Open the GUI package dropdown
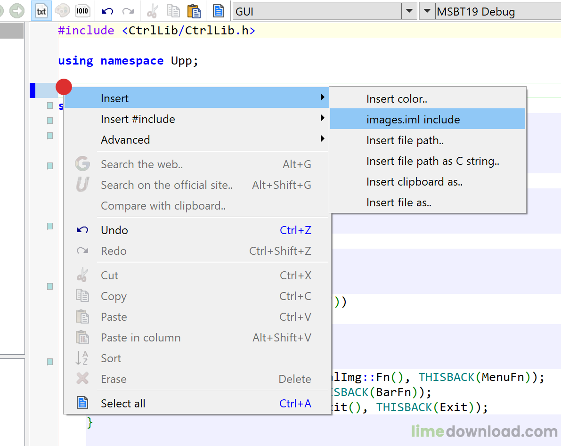Viewport: 561px width, 446px height. coord(409,11)
